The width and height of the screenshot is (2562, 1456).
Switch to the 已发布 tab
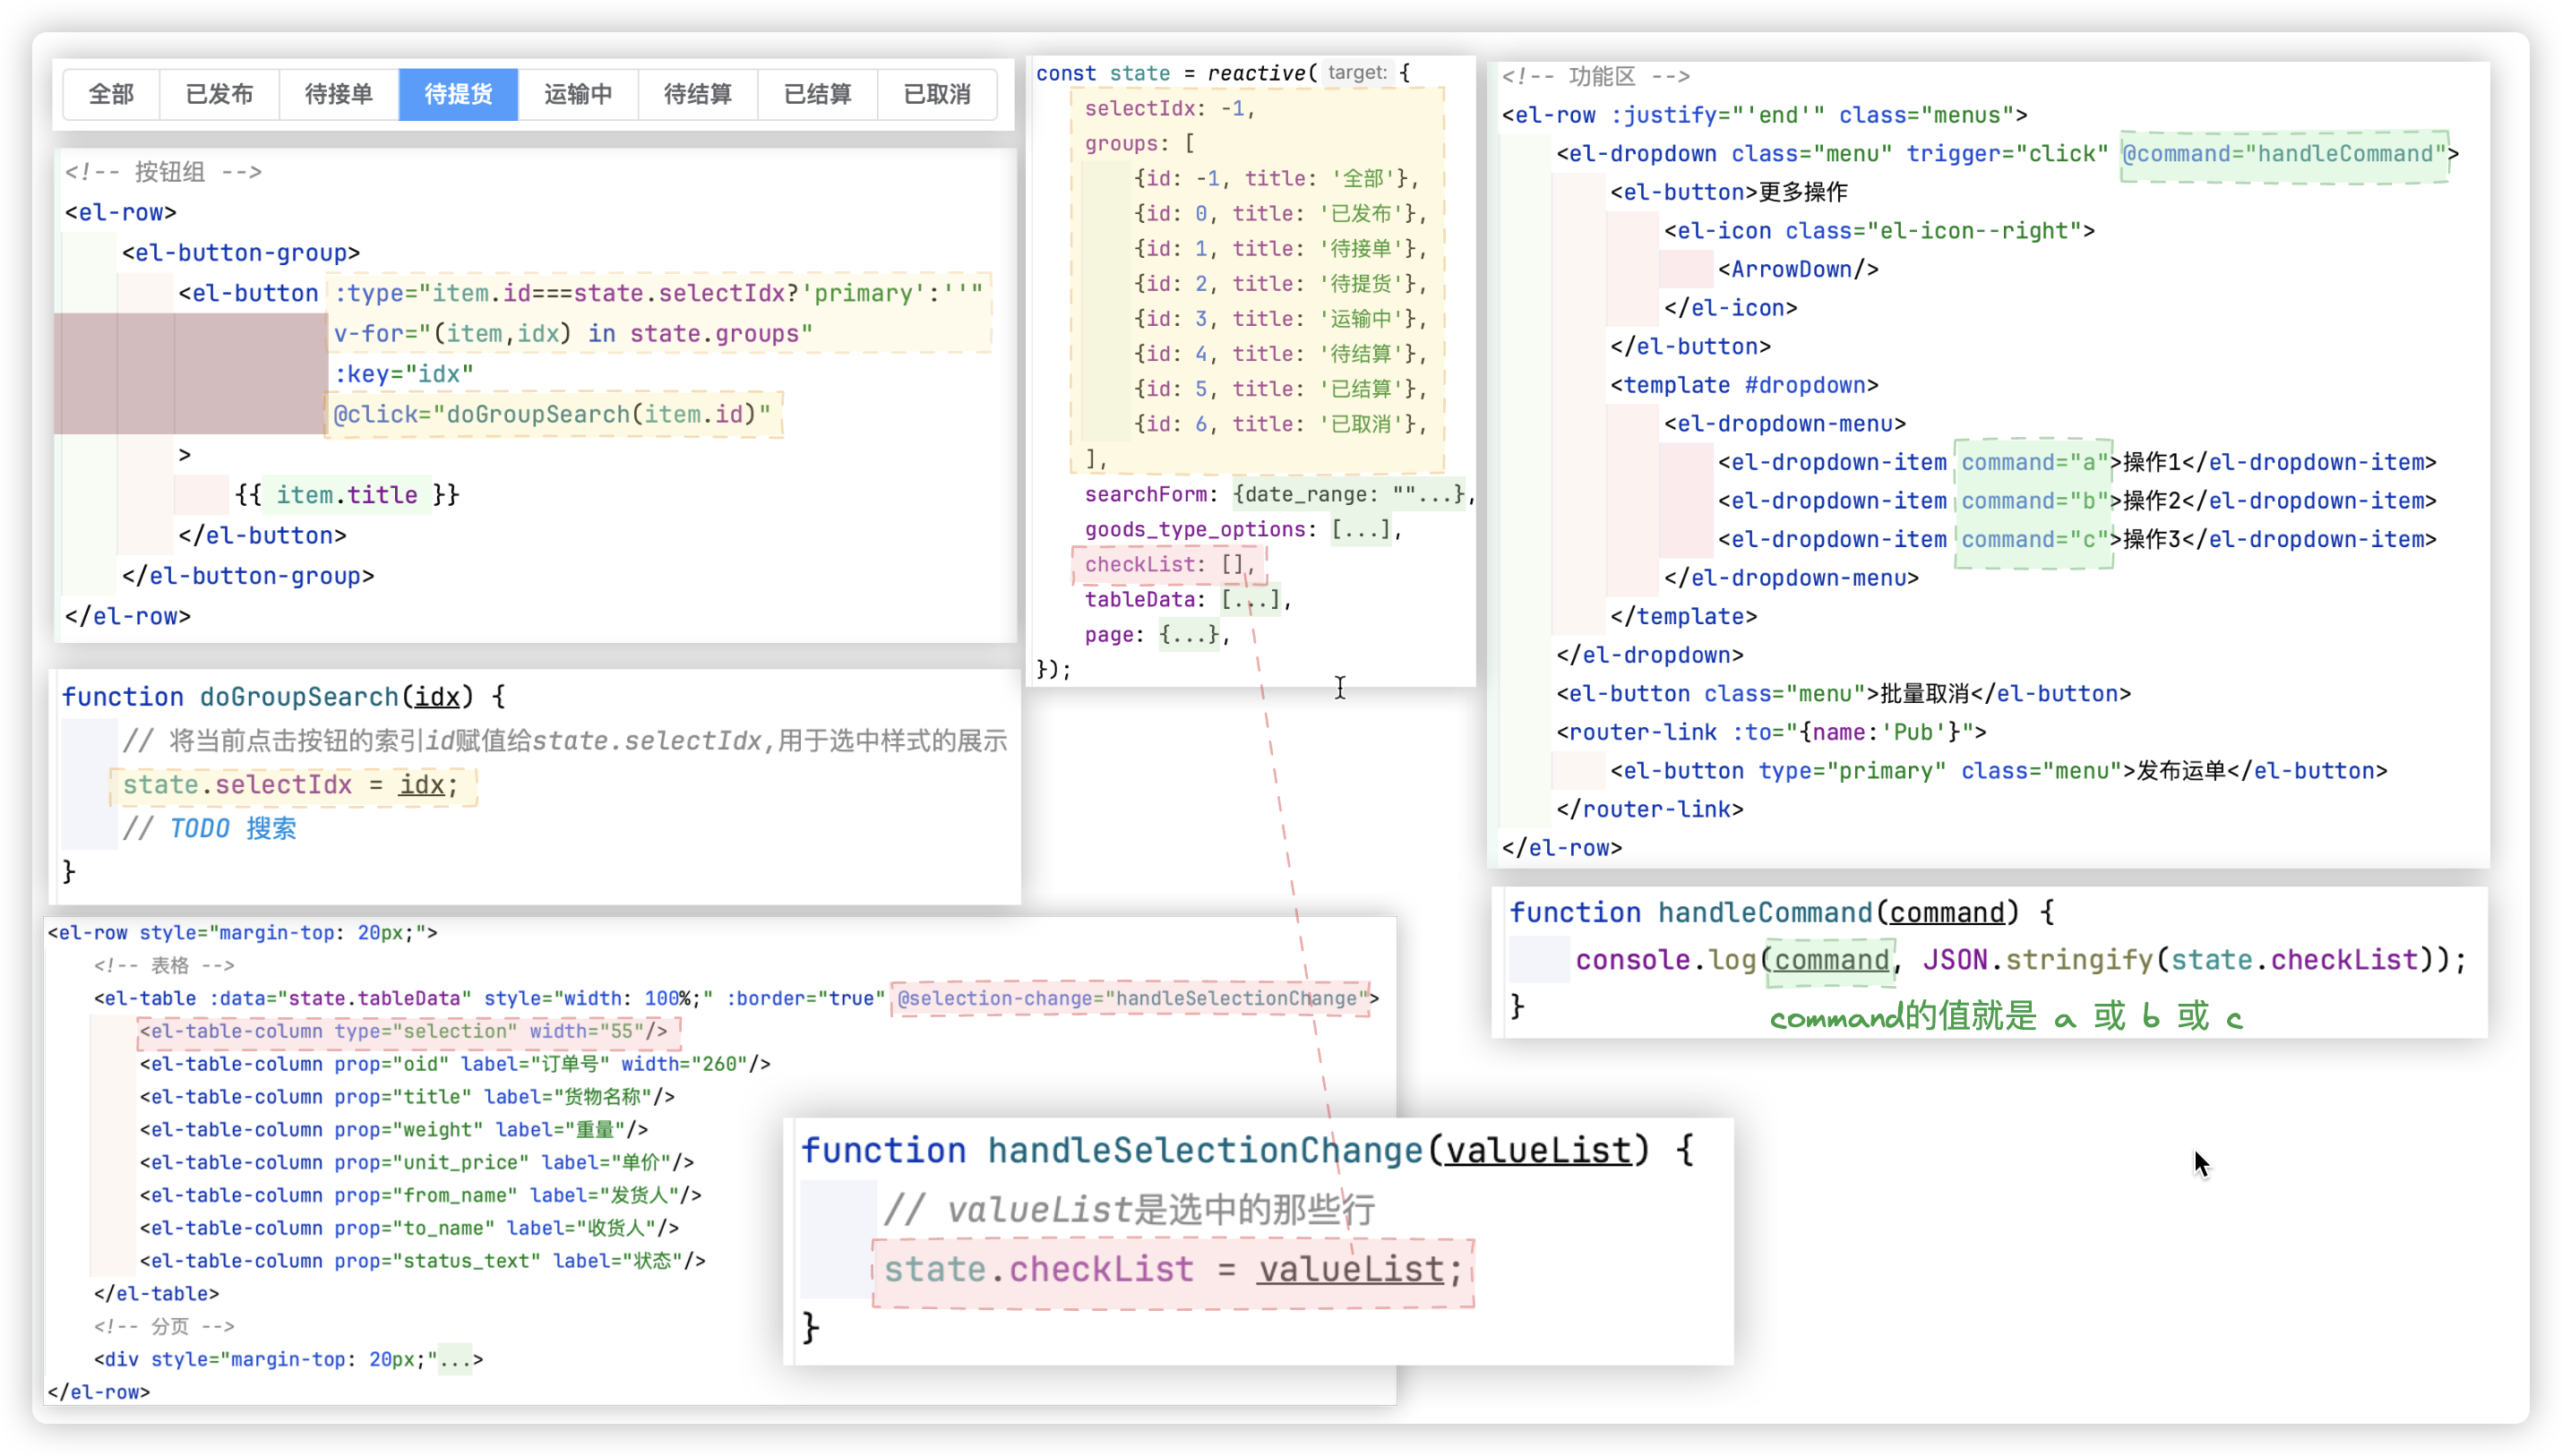[x=219, y=94]
